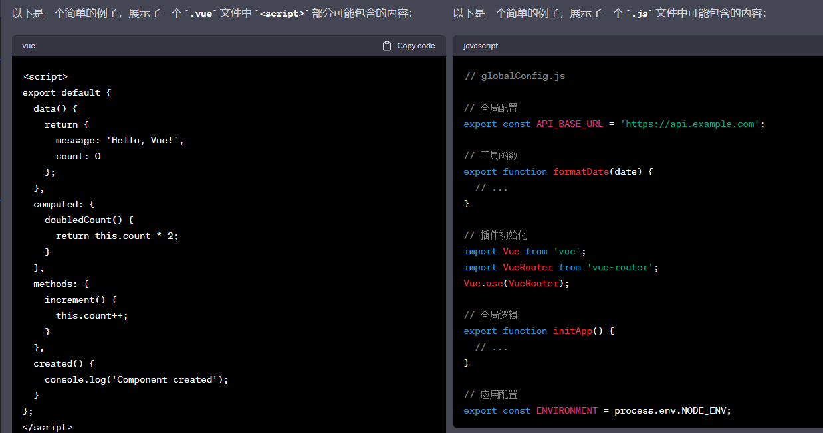The image size is (823, 433).
Task: Click the 'computed: {' line
Action: pyautogui.click(x=64, y=204)
